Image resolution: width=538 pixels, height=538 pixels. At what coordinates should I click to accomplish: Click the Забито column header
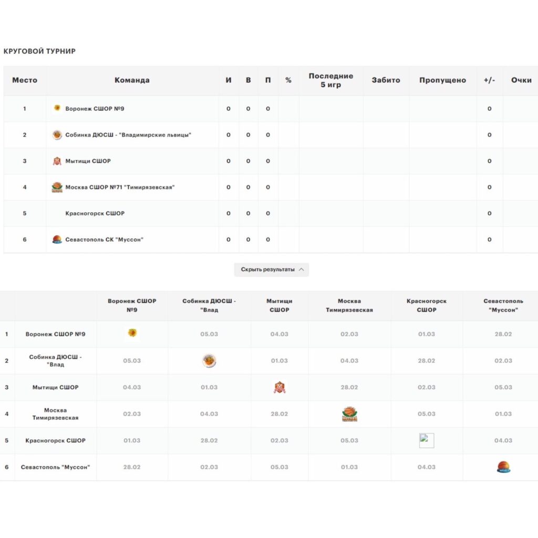pos(386,80)
